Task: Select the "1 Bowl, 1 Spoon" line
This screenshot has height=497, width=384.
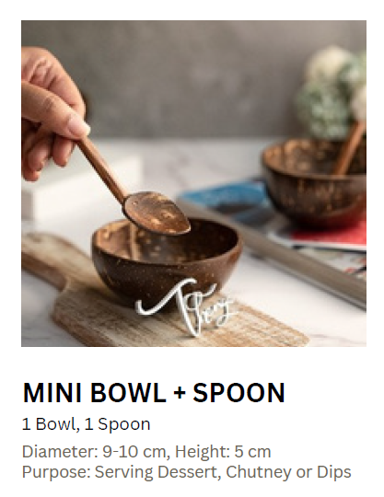Action: [86, 424]
